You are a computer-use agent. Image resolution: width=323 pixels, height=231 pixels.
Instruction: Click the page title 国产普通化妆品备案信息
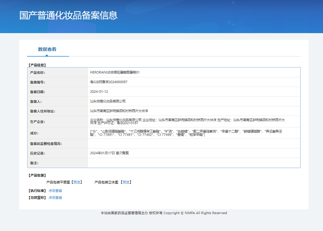coord(68,15)
